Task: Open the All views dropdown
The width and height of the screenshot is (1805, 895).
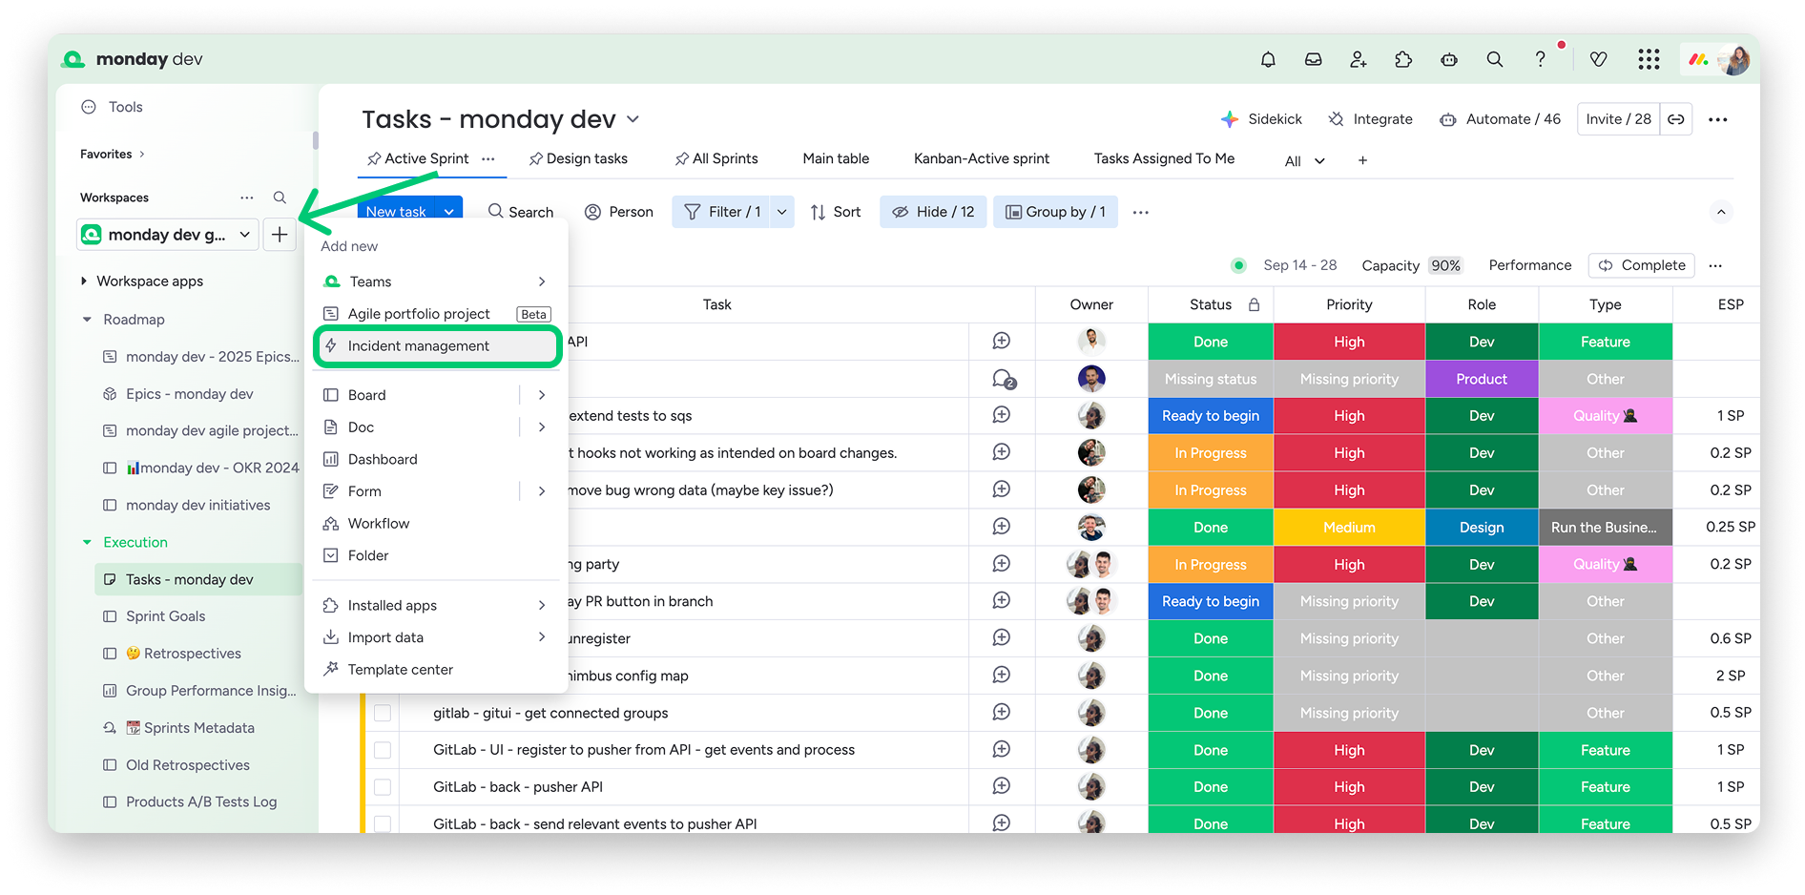Action: (1304, 160)
